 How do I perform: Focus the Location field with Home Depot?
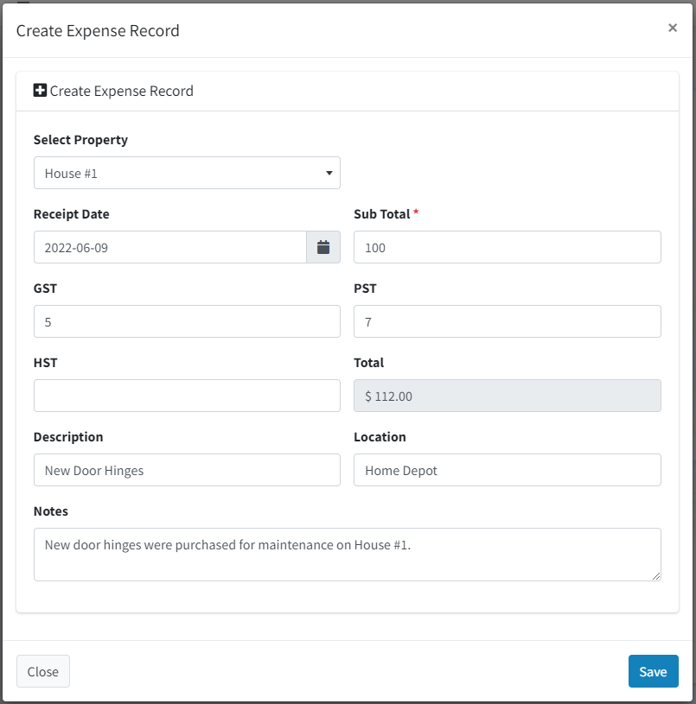508,470
